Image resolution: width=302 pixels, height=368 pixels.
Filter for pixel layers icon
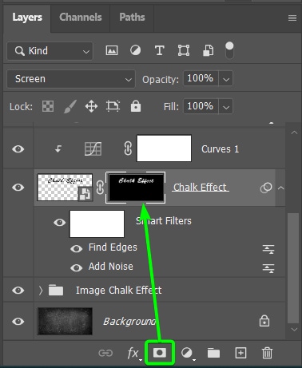coord(112,50)
